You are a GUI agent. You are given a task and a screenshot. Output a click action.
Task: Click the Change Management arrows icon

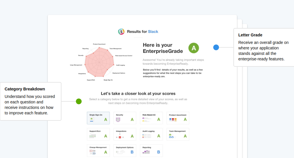click(93, 152)
